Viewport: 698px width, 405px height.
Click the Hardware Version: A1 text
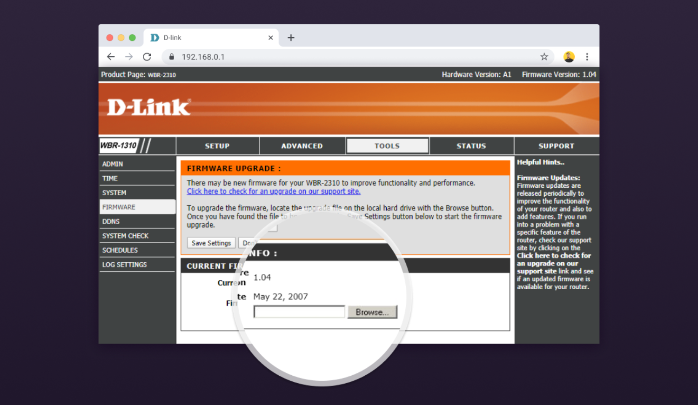click(477, 74)
